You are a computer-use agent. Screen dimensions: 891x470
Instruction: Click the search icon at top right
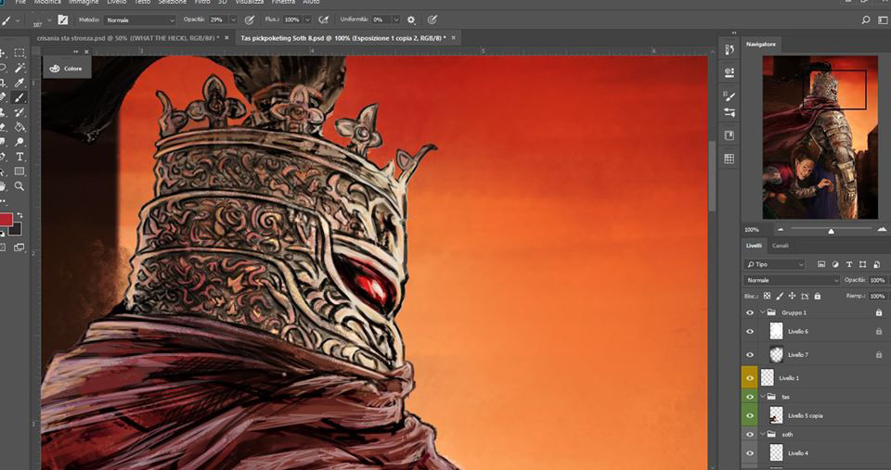865,19
